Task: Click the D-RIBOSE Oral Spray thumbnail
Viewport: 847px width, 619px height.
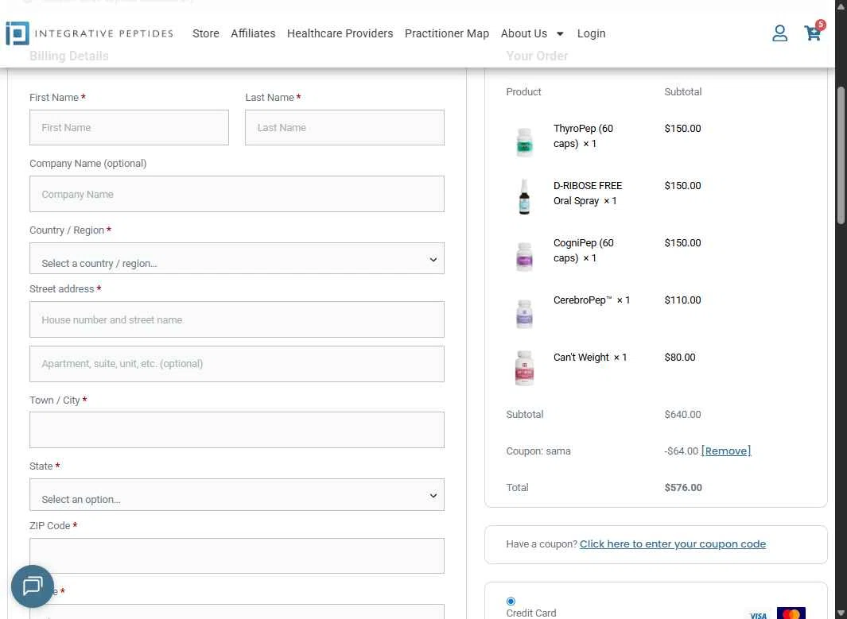Action: (524, 198)
